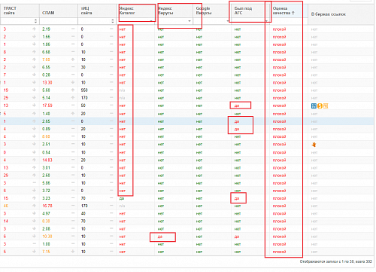This screenshot has width=376, height=272.
Task: Click the orange S exchange icon
Action: 320,106
